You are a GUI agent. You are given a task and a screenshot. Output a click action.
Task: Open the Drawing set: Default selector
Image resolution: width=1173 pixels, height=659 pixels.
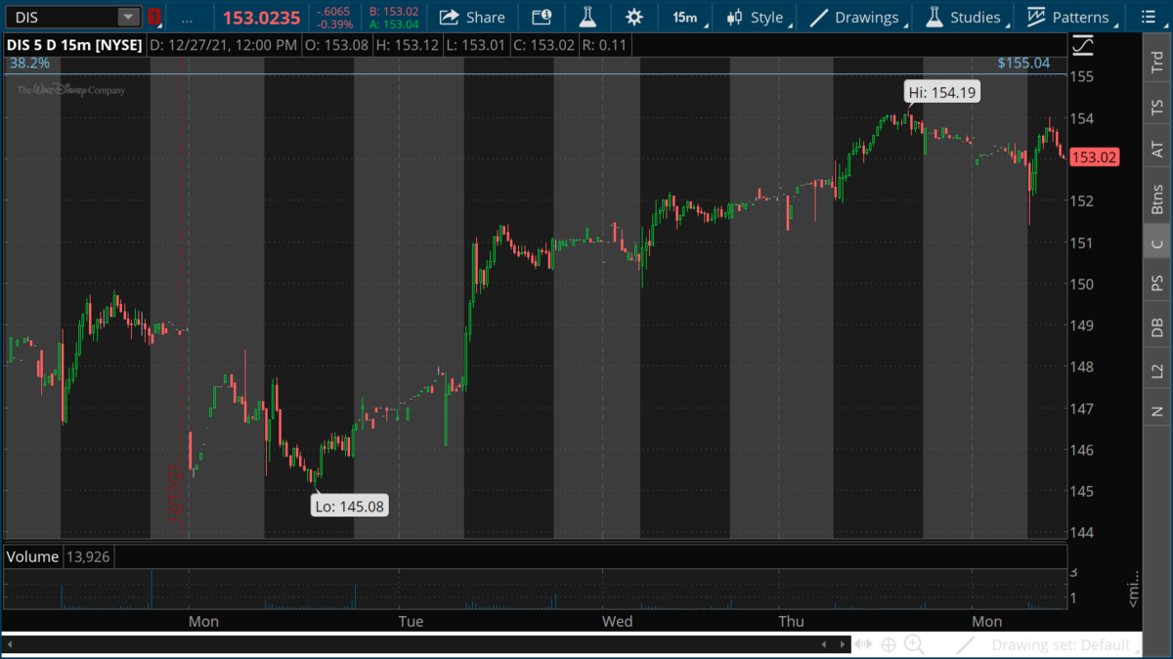point(1064,645)
